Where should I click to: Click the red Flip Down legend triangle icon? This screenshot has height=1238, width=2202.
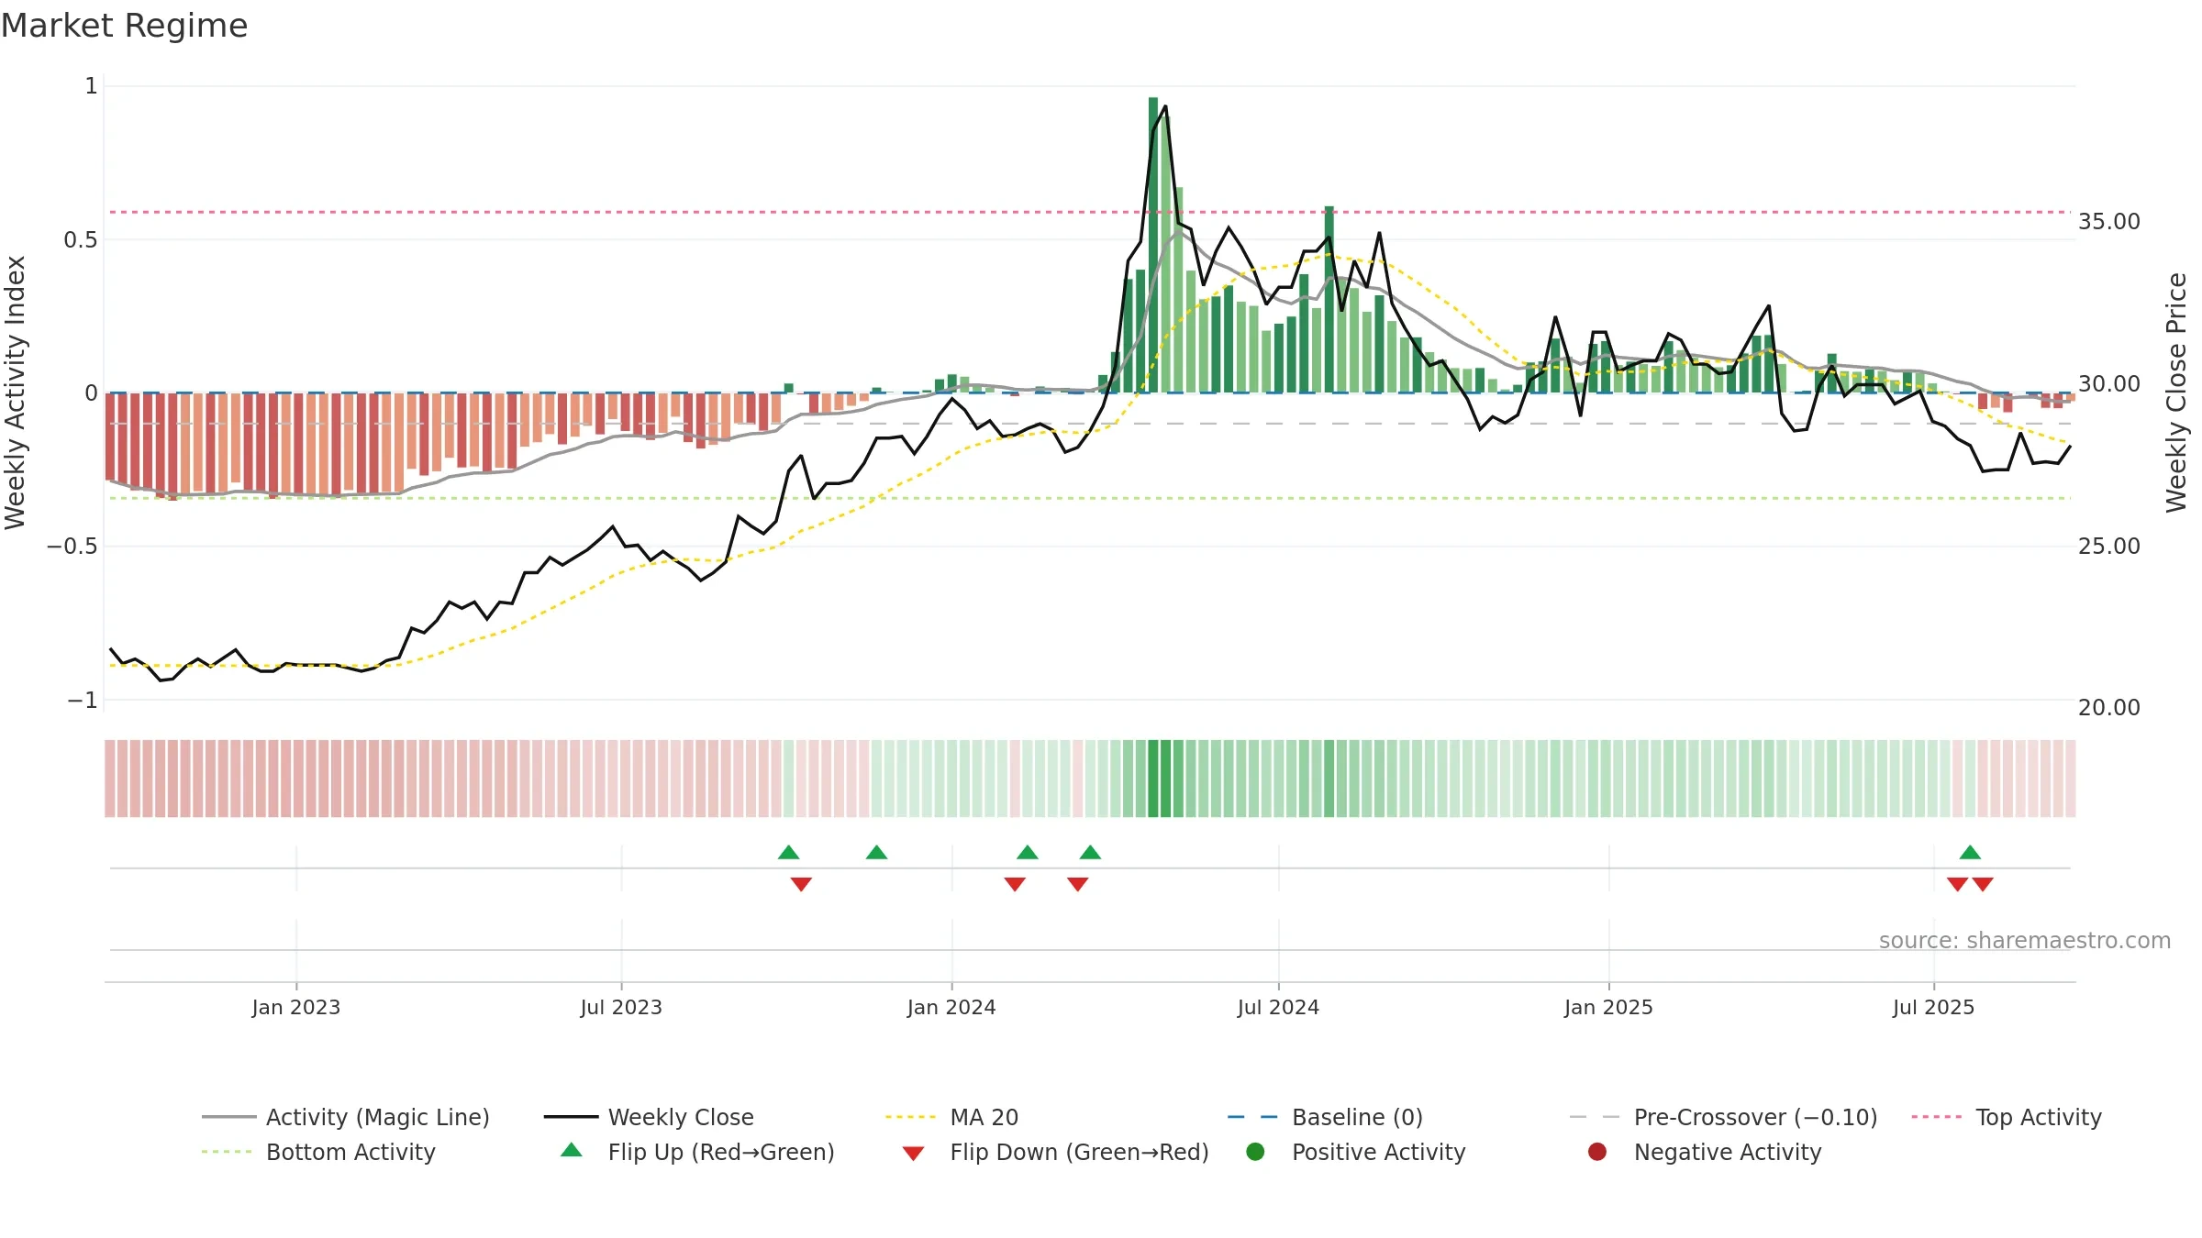point(913,1154)
